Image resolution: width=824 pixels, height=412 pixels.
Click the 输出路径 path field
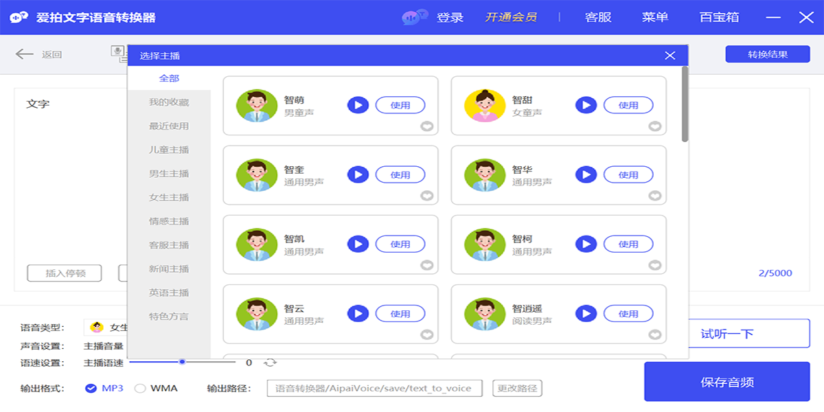pyautogui.click(x=375, y=388)
